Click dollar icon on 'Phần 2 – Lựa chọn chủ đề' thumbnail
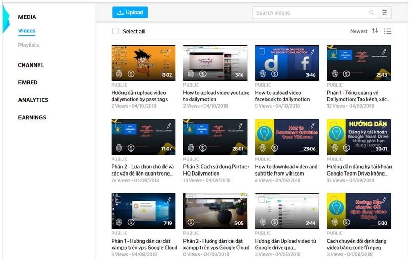Screen dimensions: 410x259 click(x=131, y=148)
